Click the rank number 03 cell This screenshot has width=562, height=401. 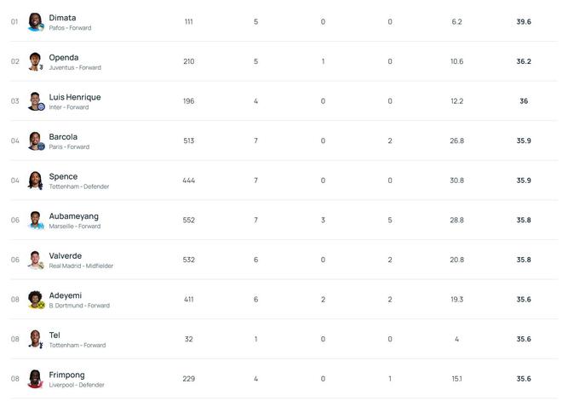(14, 101)
